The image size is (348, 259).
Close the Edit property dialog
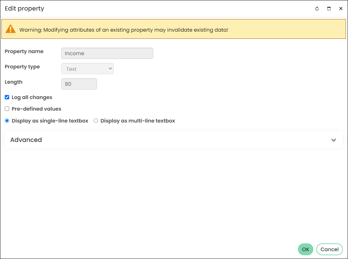(x=341, y=9)
